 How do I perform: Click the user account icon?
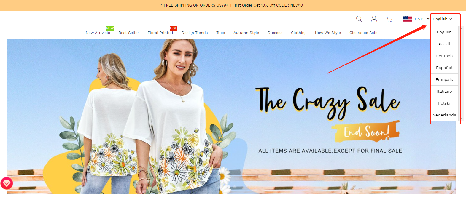point(374,19)
